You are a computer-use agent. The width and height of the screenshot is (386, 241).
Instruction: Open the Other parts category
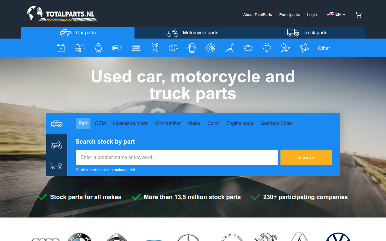click(324, 48)
